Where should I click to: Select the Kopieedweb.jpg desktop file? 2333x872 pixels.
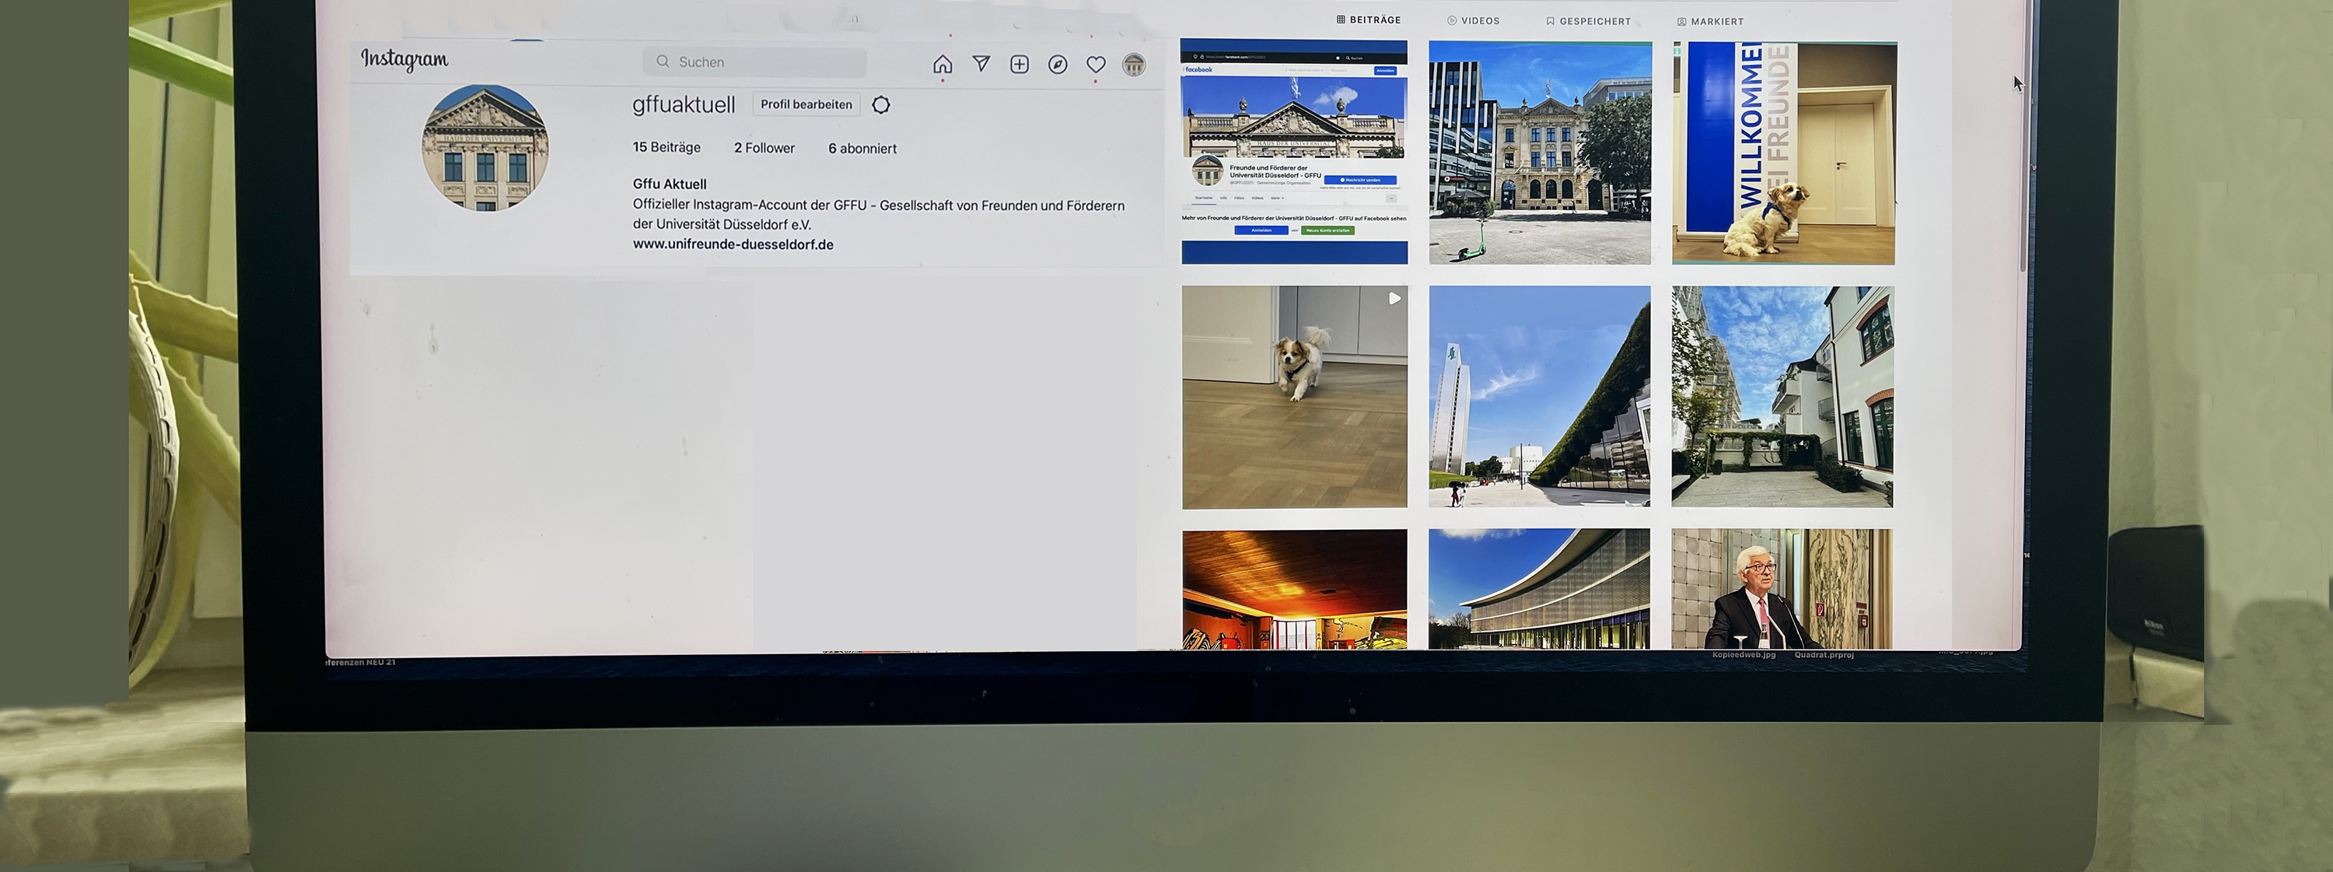tap(1744, 655)
